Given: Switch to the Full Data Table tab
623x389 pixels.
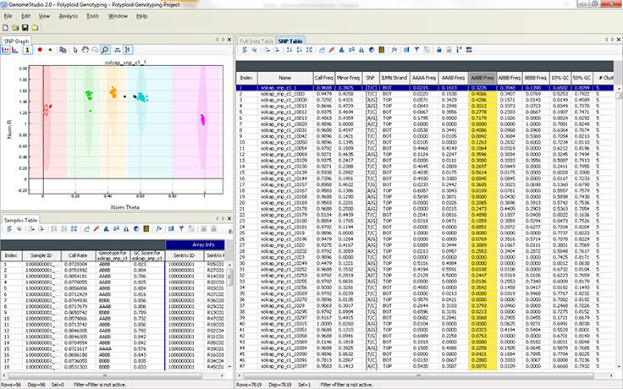Looking at the screenshot, I should click(256, 41).
